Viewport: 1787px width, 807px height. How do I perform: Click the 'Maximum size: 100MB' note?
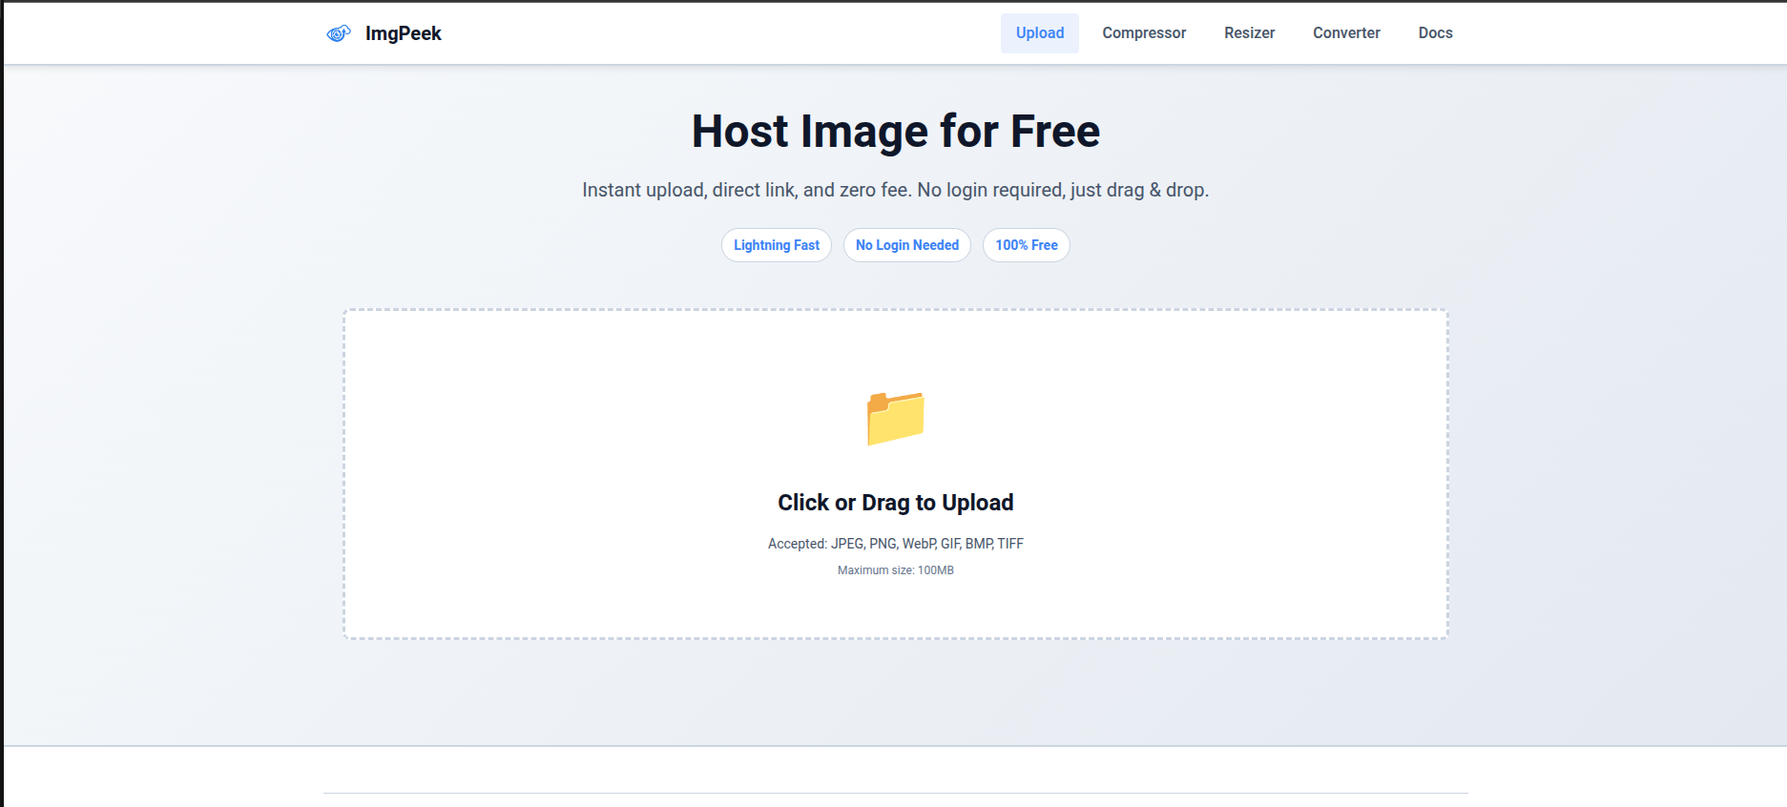pyautogui.click(x=896, y=570)
